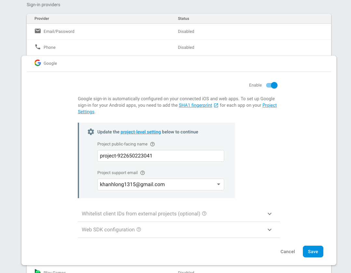Expand Whitelist client IDs from external projects
The image size is (351, 273).
coord(269,214)
